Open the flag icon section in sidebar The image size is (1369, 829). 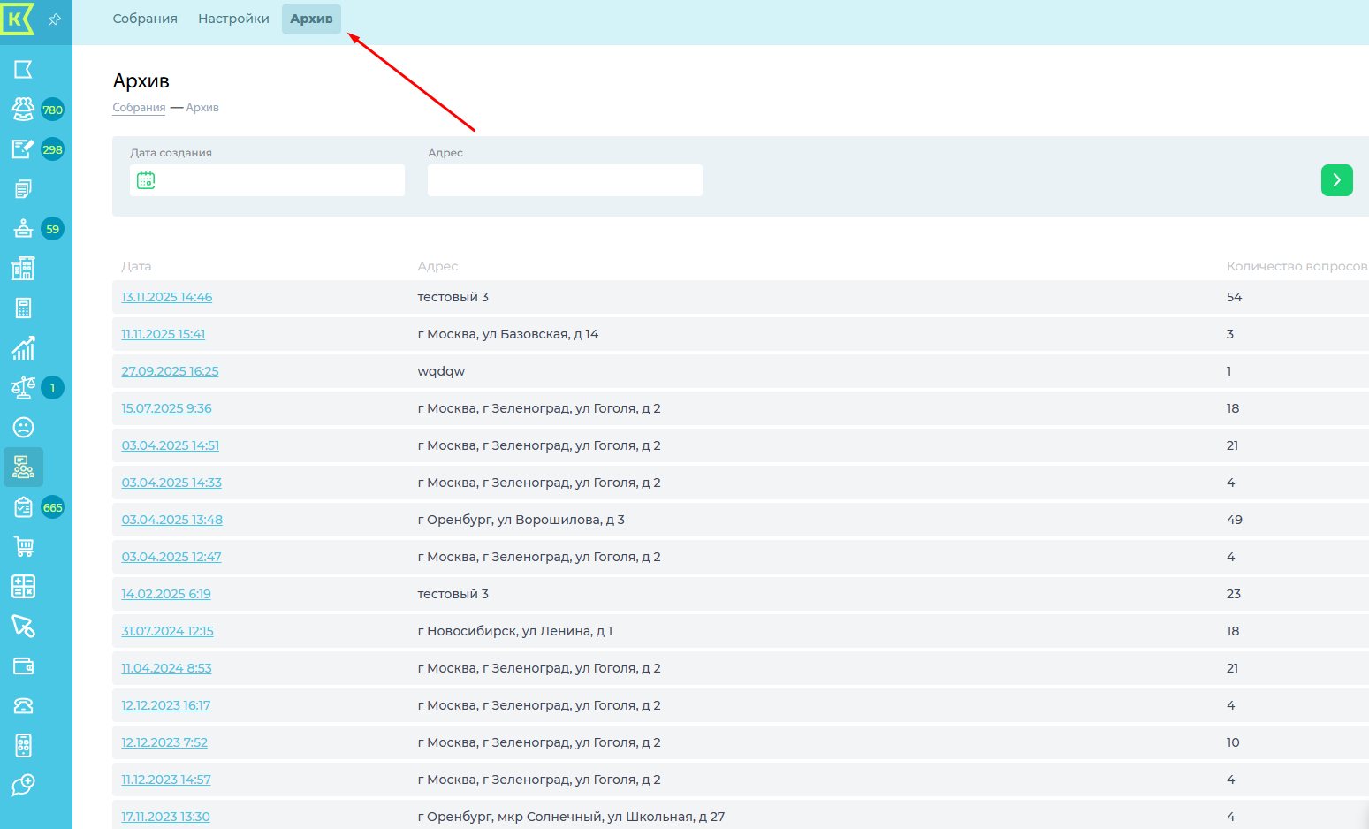pos(23,70)
